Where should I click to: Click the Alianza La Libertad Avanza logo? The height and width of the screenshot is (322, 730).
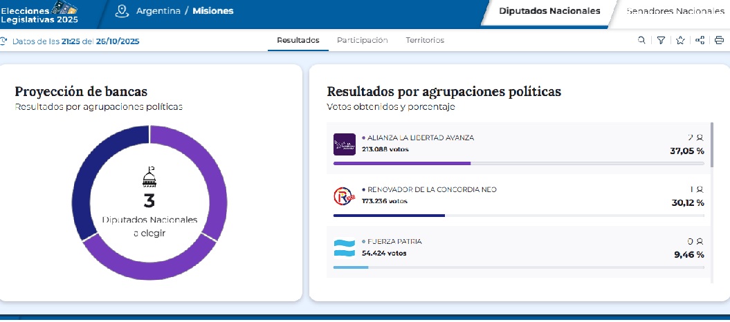tap(344, 144)
